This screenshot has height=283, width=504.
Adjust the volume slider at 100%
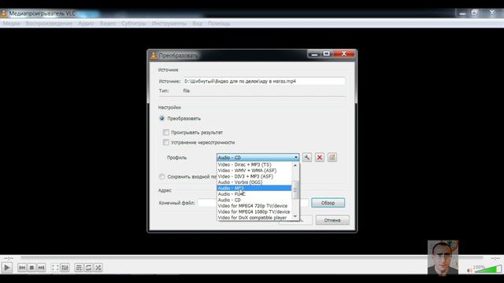(488, 269)
